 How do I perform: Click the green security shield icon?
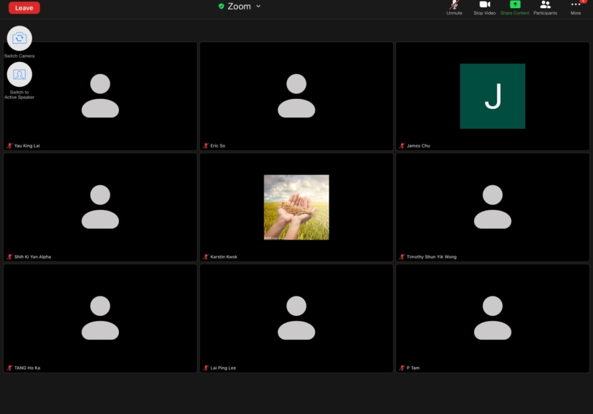point(221,6)
